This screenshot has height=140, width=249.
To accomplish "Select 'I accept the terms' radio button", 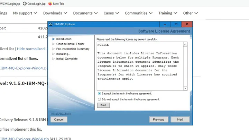I will [99, 93].
